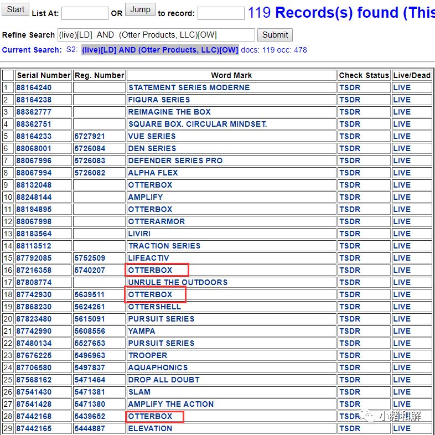Viewport: 435px width, 435px height.
Task: Open SLAM word mark
Action: pyautogui.click(x=139, y=392)
